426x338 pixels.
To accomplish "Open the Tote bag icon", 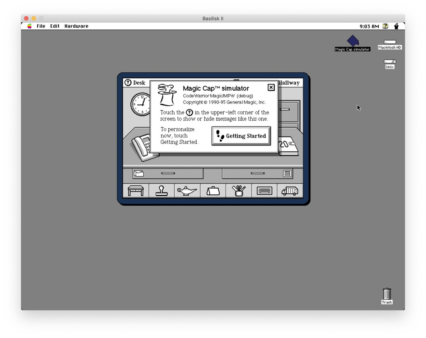I will (213, 191).
